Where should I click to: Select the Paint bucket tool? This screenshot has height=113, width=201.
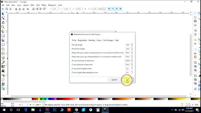[x=3, y=84]
